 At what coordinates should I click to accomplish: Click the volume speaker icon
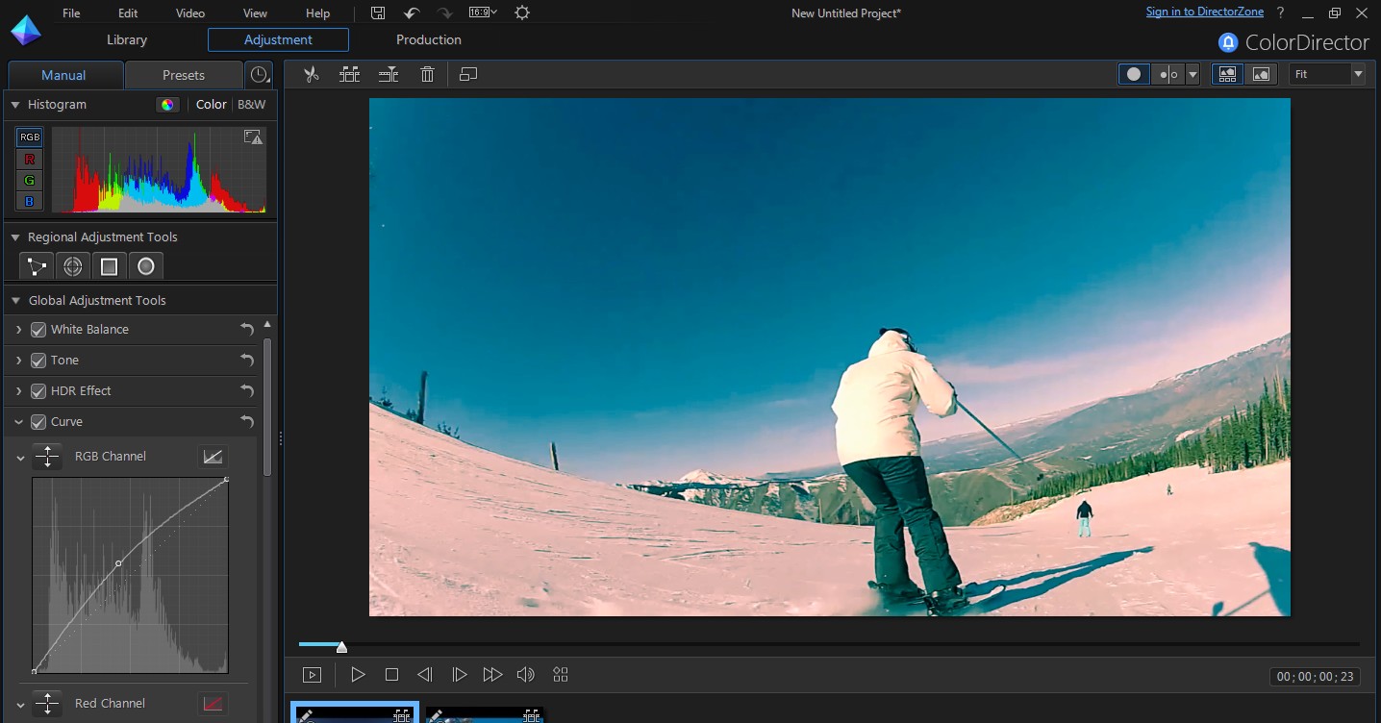[525, 675]
